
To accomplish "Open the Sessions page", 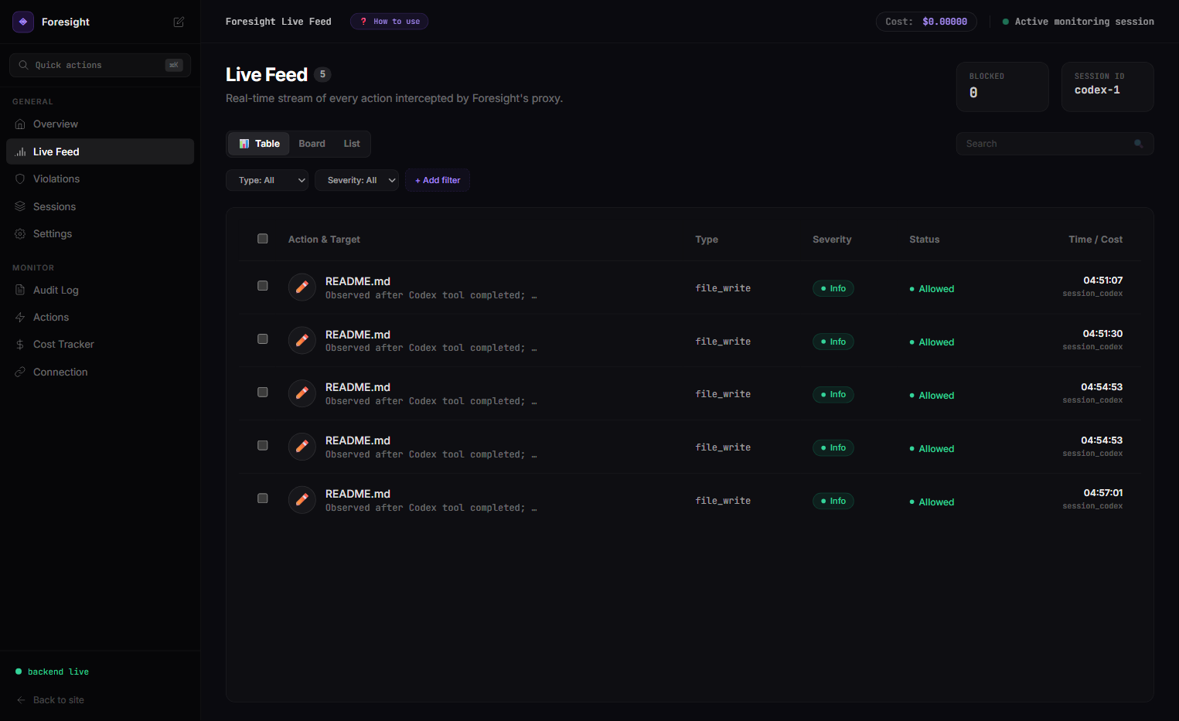I will pos(100,206).
